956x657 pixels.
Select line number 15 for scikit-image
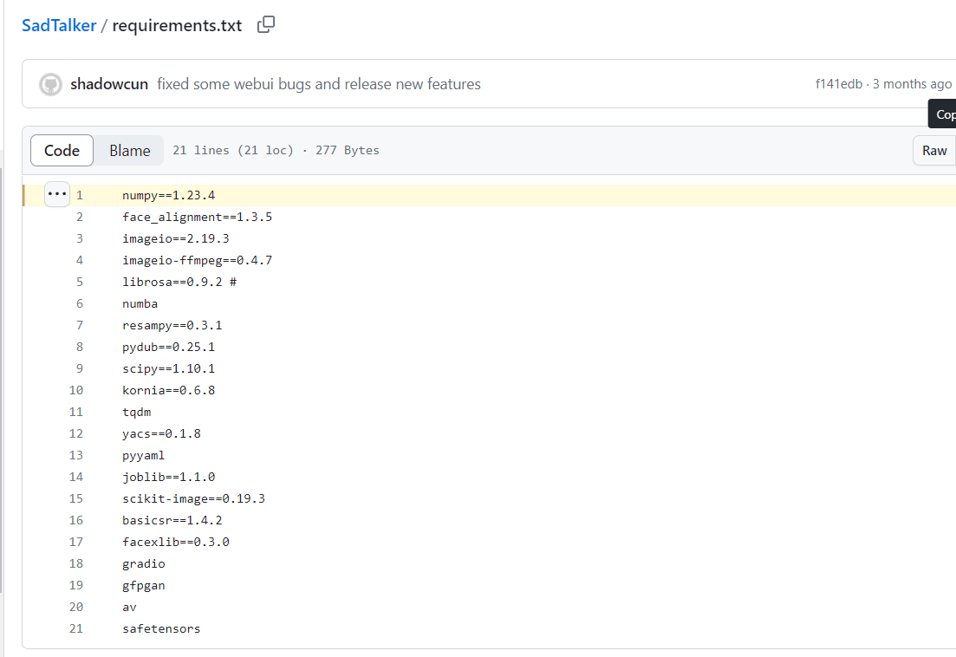[76, 498]
